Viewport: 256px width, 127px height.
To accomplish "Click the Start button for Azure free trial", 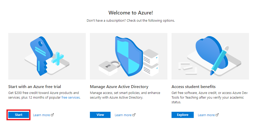I will pyautogui.click(x=18, y=115).
